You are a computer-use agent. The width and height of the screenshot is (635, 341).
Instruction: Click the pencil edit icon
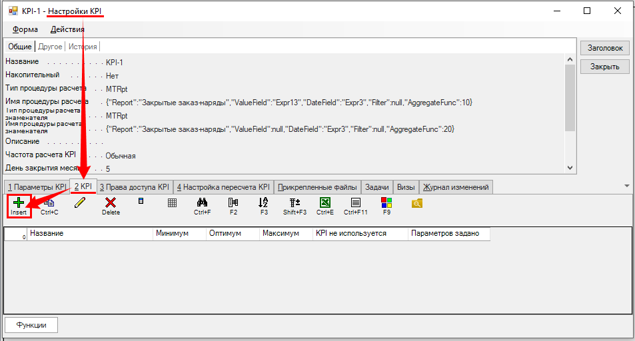pos(81,202)
